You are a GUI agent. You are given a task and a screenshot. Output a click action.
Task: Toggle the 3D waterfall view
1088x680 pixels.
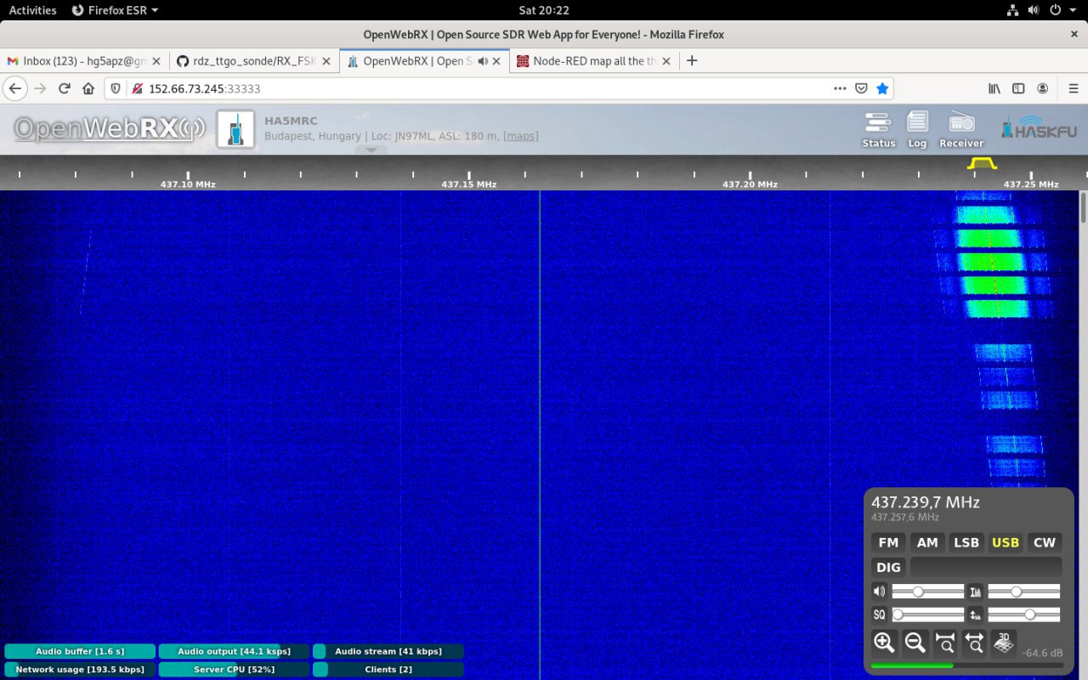pyautogui.click(x=1004, y=643)
